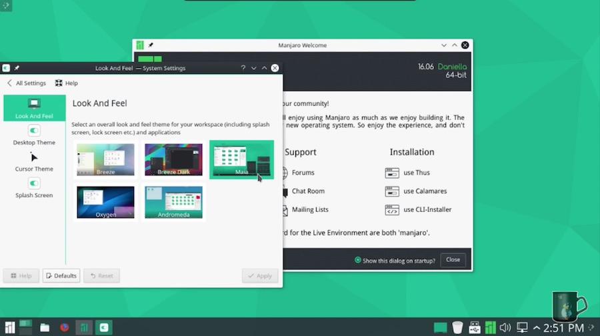Go back to All Settings
Screen dimensions: 600x336
pyautogui.click(x=27, y=83)
